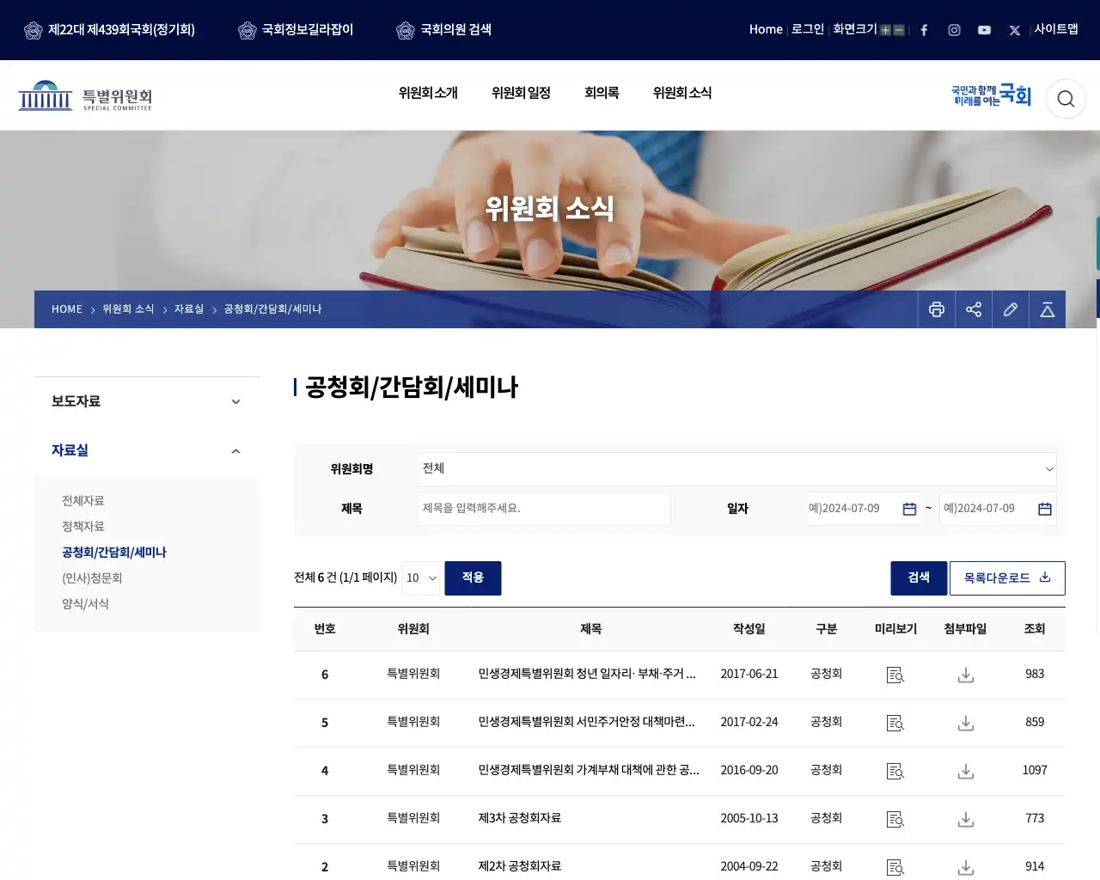Open the rows-per-page dropdown showing 10

[x=421, y=578]
